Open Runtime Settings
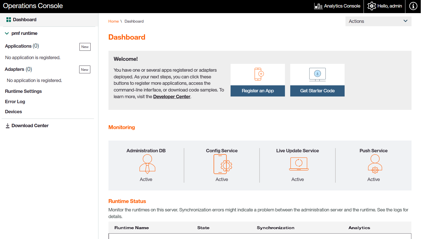Screen dimensions: 421x239 point(23,91)
